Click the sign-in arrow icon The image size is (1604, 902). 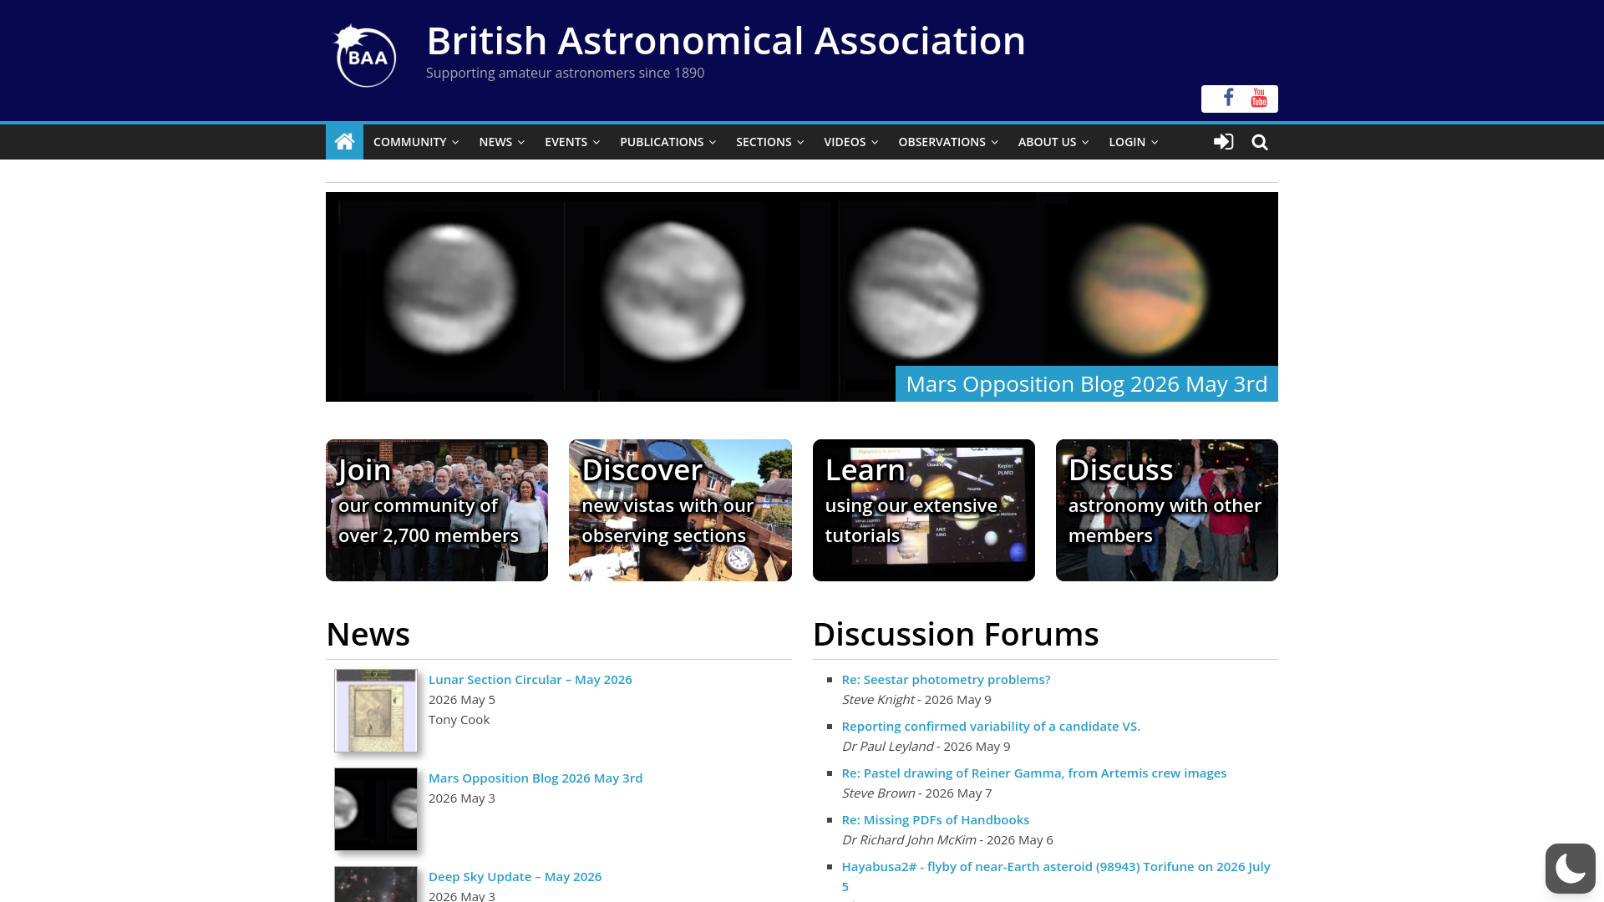(1223, 142)
